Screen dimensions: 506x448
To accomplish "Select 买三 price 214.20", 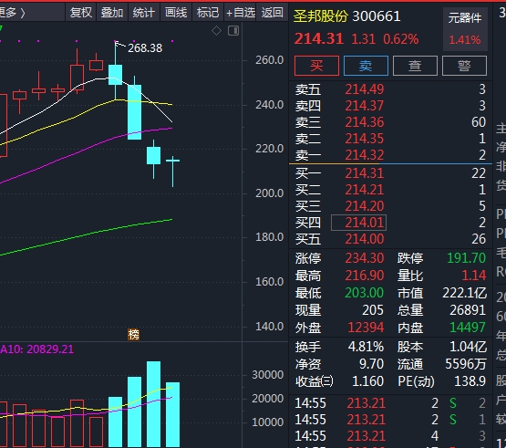I will 365,206.
